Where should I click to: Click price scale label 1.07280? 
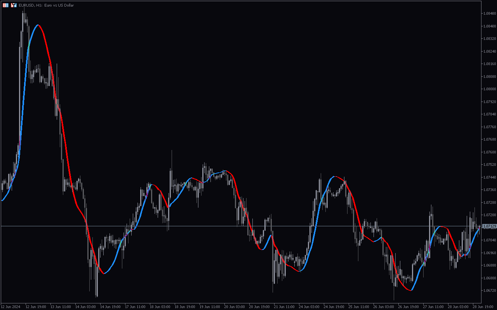pos(490,202)
